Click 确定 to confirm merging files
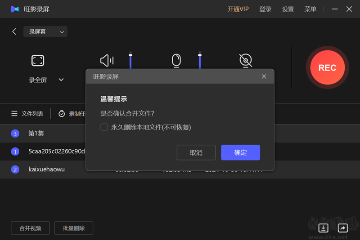This screenshot has width=360, height=240. point(240,152)
